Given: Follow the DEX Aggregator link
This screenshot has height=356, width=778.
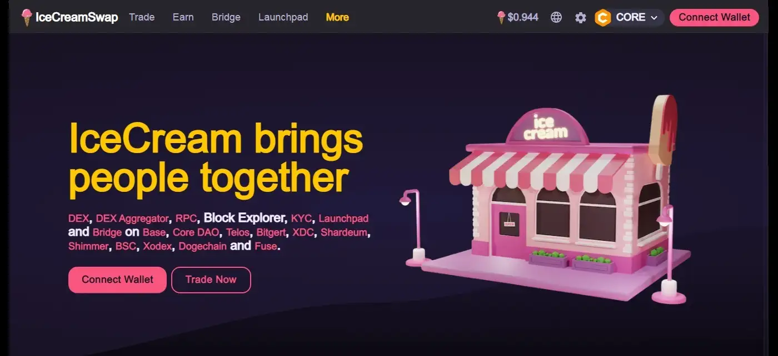Looking at the screenshot, I should pyautogui.click(x=132, y=218).
